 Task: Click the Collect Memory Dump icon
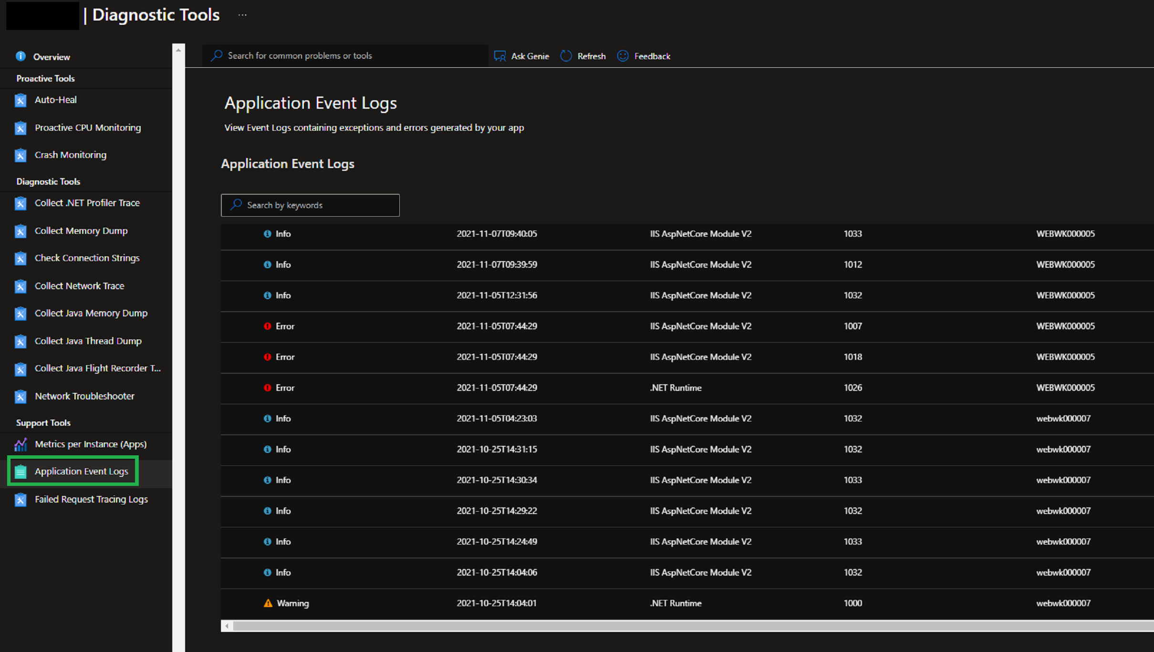tap(21, 231)
